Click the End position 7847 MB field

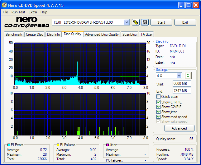coord(182,91)
